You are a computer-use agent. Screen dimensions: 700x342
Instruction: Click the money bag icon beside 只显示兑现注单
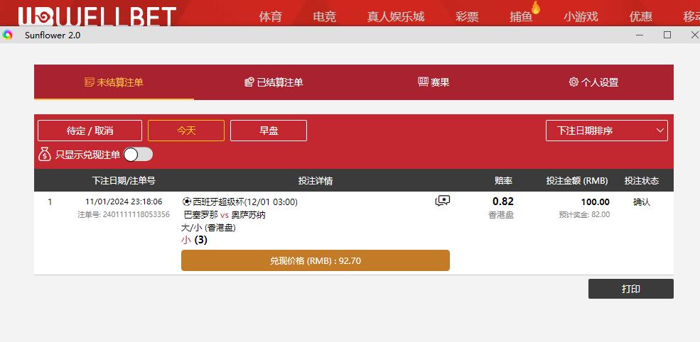45,154
